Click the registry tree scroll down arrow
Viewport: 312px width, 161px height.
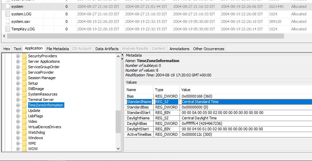click(118, 148)
